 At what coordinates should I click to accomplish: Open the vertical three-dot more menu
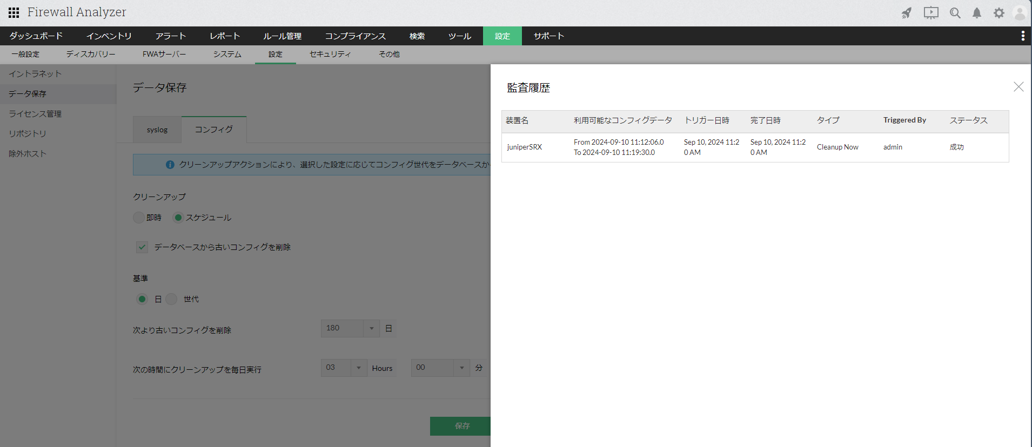[1023, 36]
